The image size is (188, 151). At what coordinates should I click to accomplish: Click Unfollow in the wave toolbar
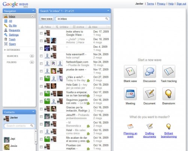[62, 27]
